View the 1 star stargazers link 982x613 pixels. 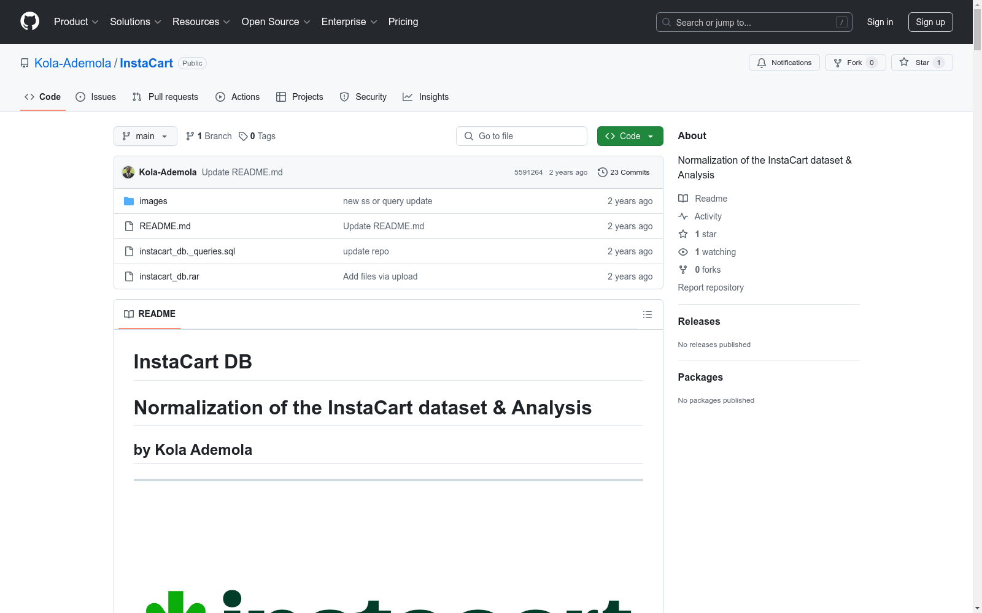tap(698, 234)
